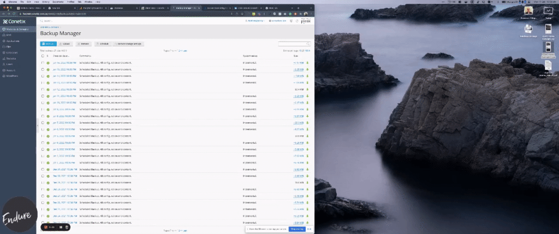Download the Dec 29, 2021 full backup
This screenshot has height=234, width=559.
coord(307,183)
